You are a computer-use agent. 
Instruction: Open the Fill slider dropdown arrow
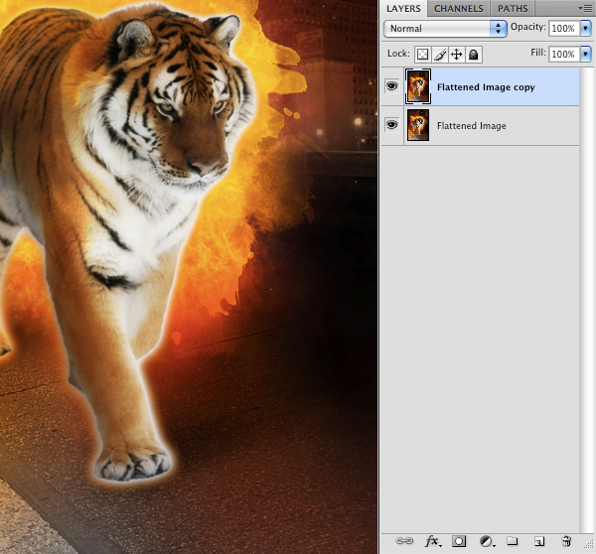click(x=585, y=54)
